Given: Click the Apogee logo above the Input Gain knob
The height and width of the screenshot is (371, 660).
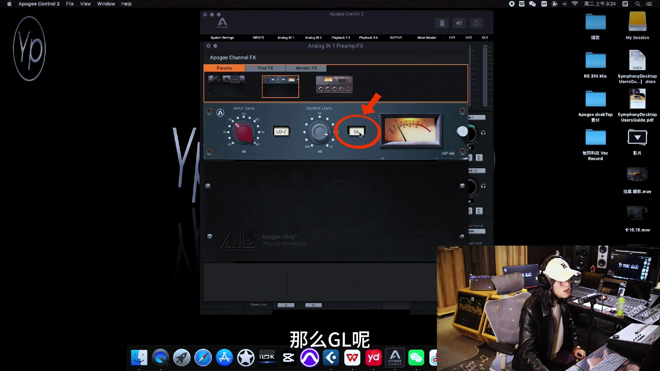Looking at the screenshot, I should pos(220,113).
